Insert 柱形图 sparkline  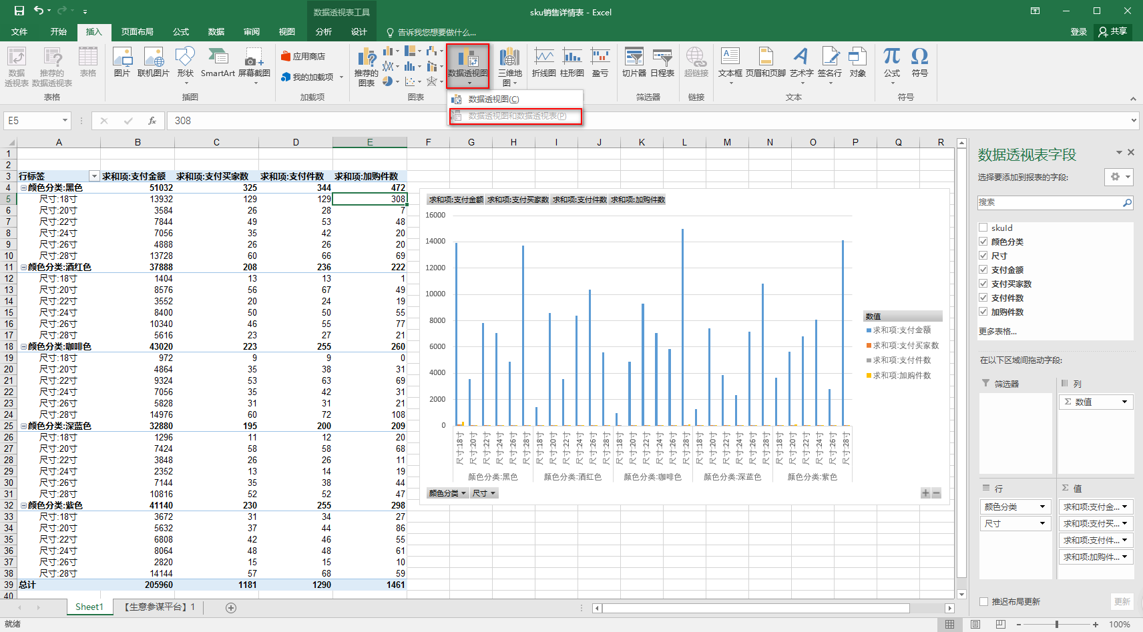tap(572, 62)
